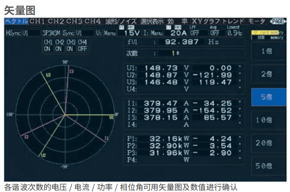The height and width of the screenshot is (192, 290).
Task: Click I3 phase angle 85.57
Action: pyautogui.click(x=218, y=117)
